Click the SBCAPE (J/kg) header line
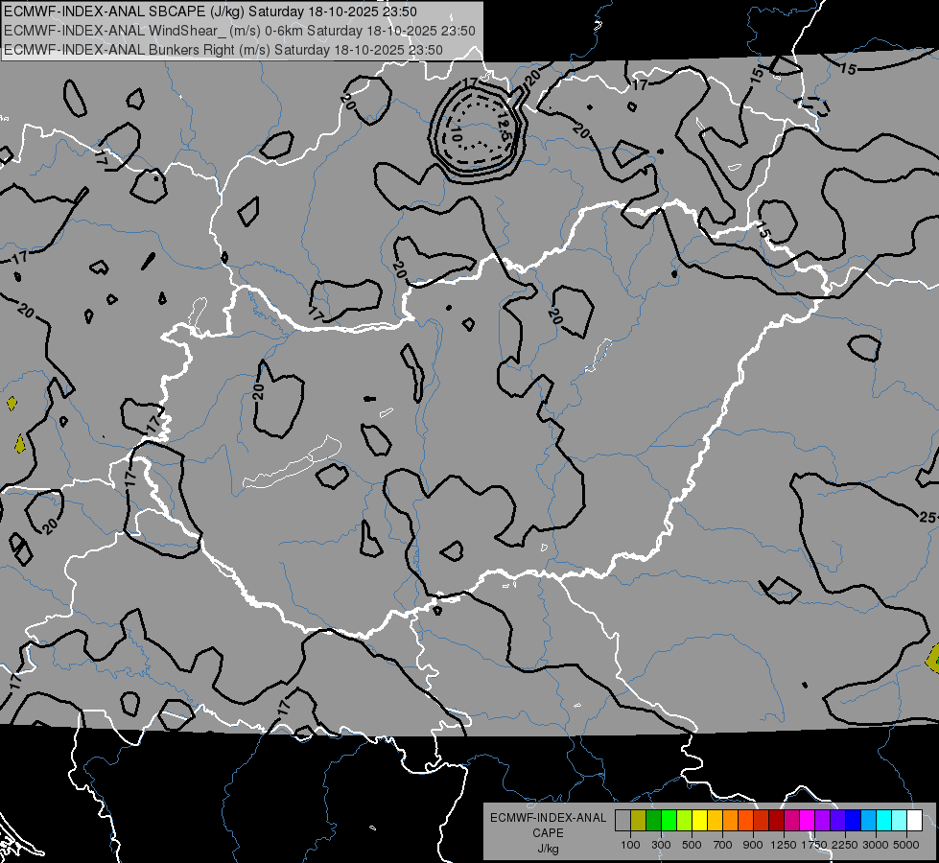 click(x=210, y=12)
